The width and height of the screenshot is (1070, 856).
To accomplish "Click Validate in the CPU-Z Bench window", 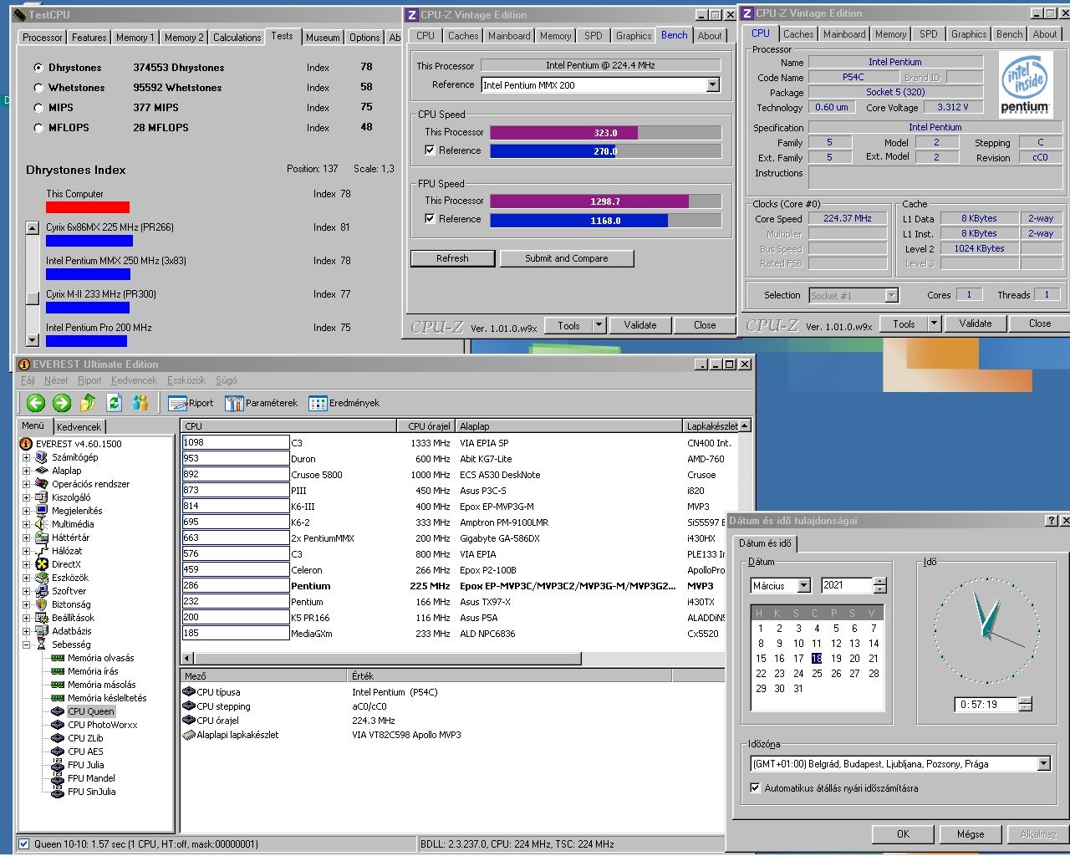I will click(640, 325).
